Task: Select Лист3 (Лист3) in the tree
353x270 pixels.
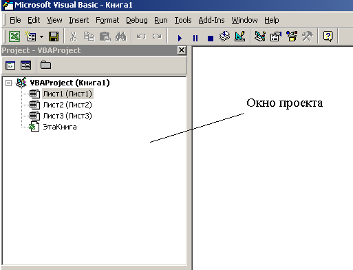Action: click(x=67, y=116)
